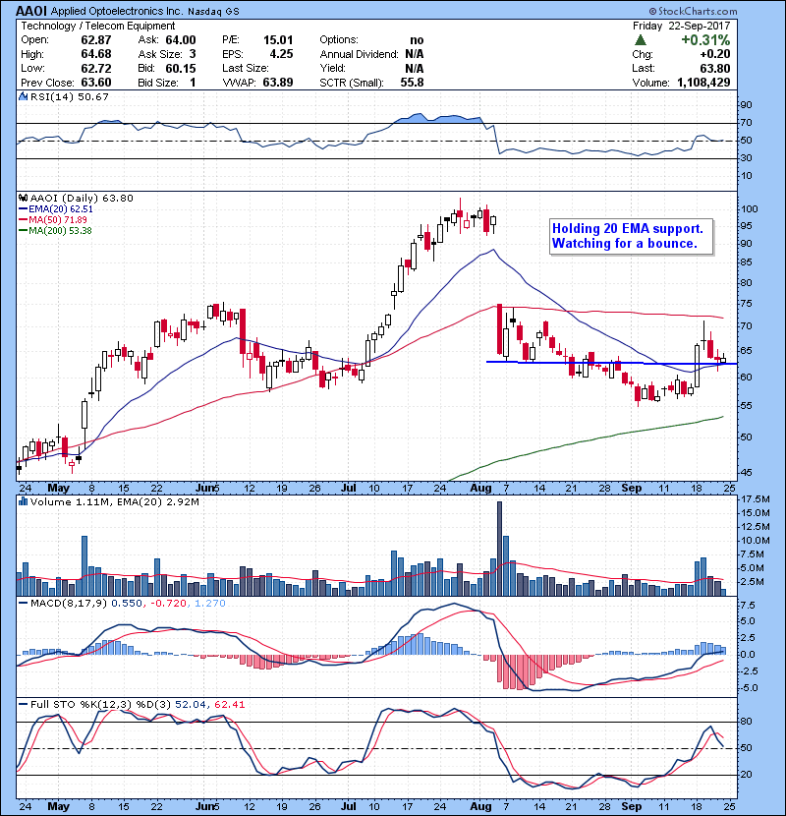Click the RSI(14) 50.67 label text

pyautogui.click(x=69, y=96)
